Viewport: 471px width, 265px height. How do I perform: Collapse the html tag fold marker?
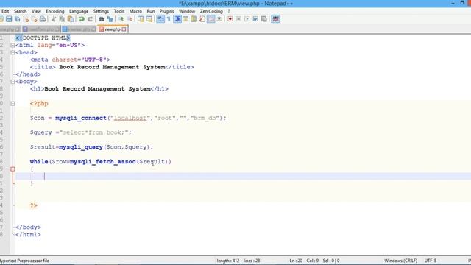[x=13, y=46]
